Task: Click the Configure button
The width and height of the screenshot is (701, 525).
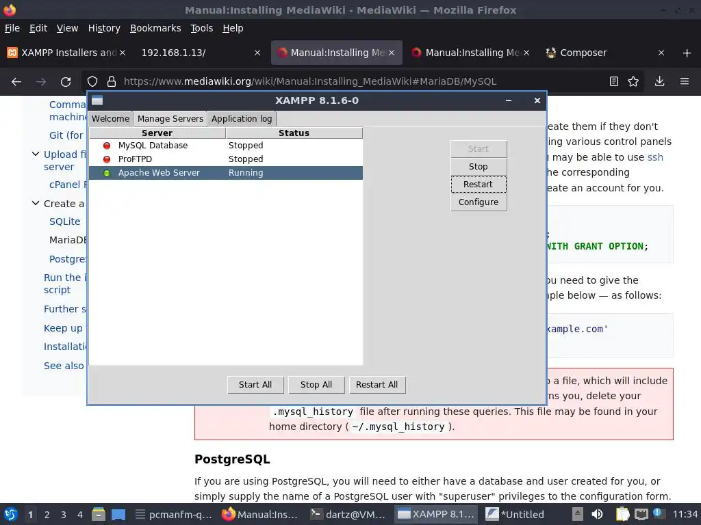Action: pyautogui.click(x=479, y=202)
